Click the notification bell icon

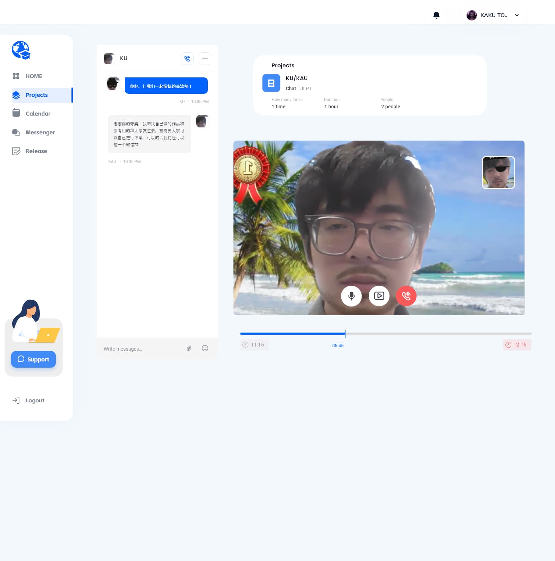(x=436, y=15)
